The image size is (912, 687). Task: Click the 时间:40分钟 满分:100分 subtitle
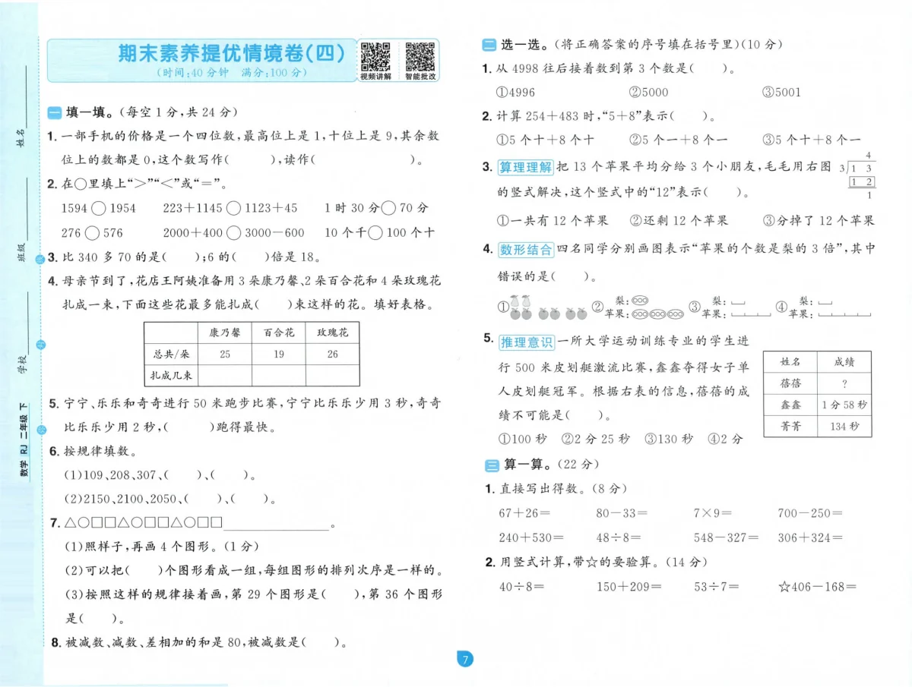232,73
